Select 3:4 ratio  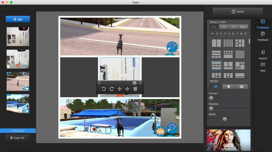coord(233,27)
